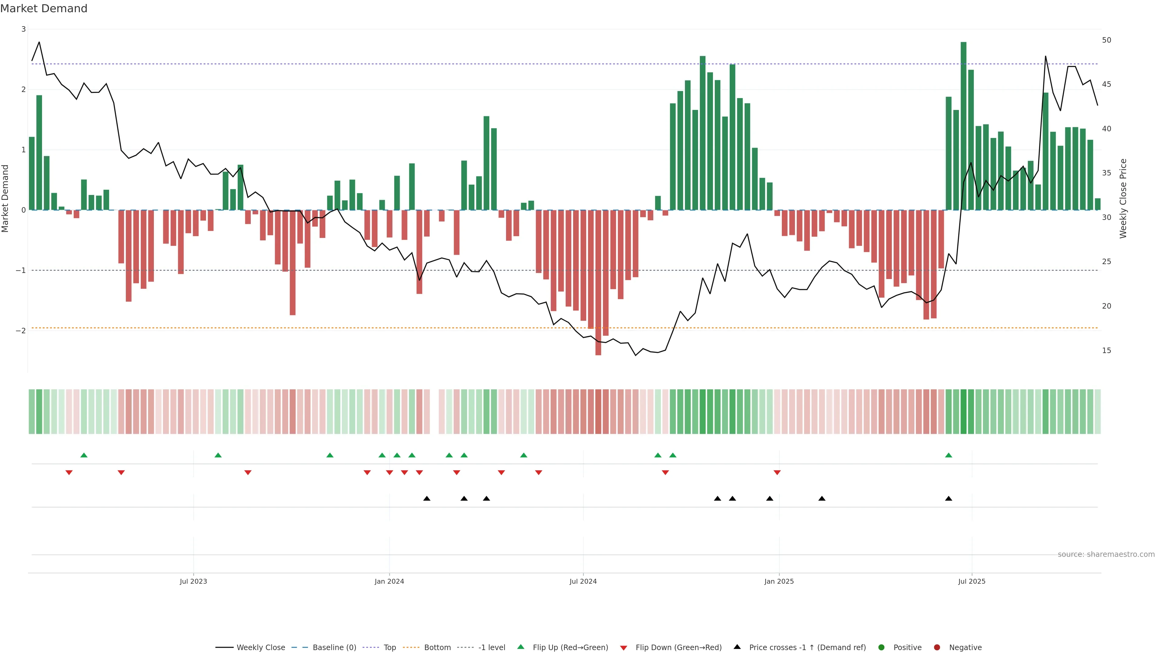The image size is (1170, 658).
Task: Click the Jul 2025 x-axis label
Action: [972, 581]
